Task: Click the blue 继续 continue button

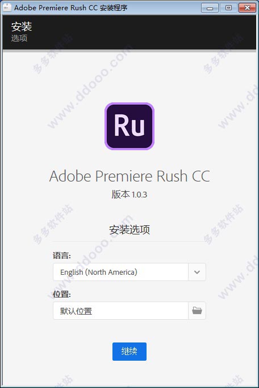Action: pos(129,352)
